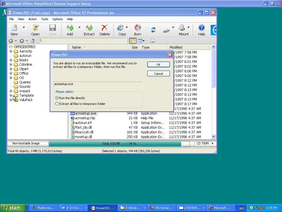Click the Extract toolbar icon
282x212 pixels.
click(89, 28)
